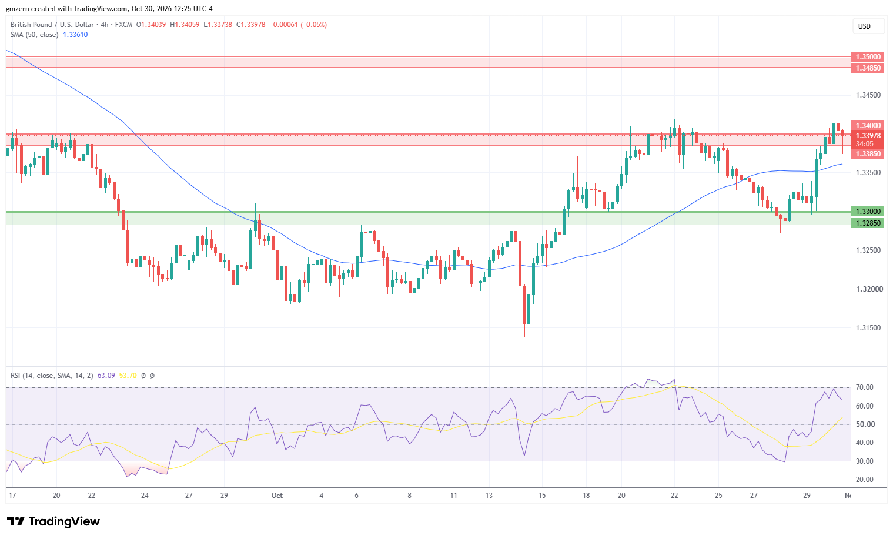Click the RSI (14, close, SMA, 14, 2) label
893x539 pixels.
click(x=52, y=376)
